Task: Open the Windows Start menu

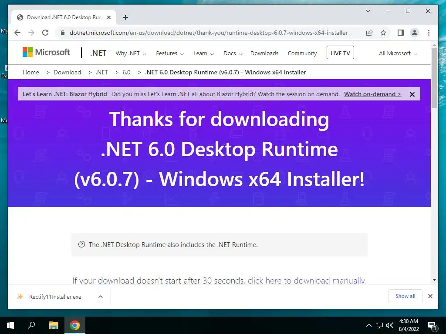Action: pyautogui.click(x=10, y=325)
